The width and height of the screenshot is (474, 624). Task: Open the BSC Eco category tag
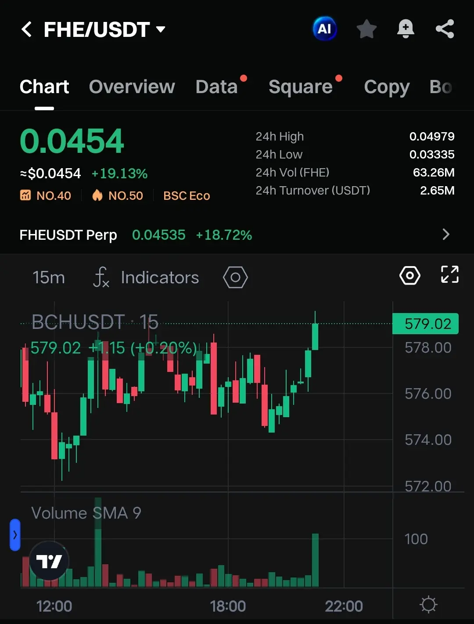pos(187,195)
